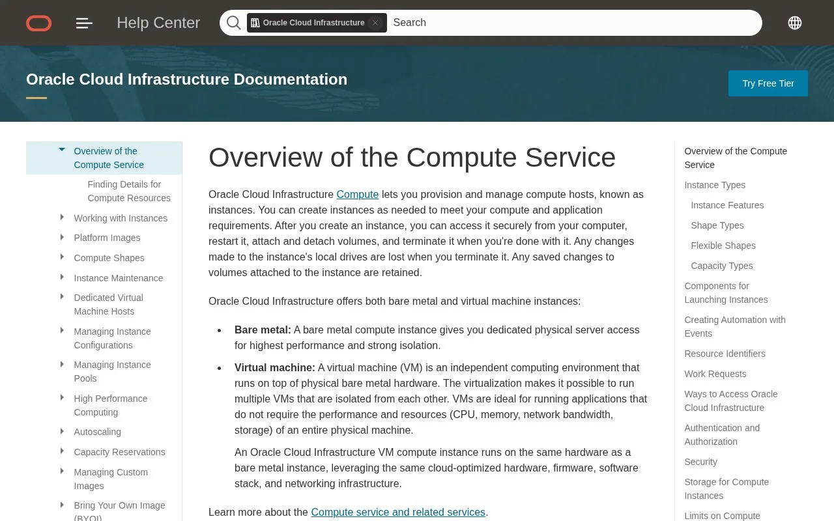Viewport: 834px width, 521px height.
Task: Click the Try Free Tier button
Action: tap(768, 83)
